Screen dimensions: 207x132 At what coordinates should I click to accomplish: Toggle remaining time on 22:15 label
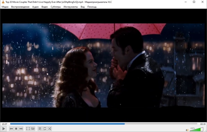[x=203, y=124]
